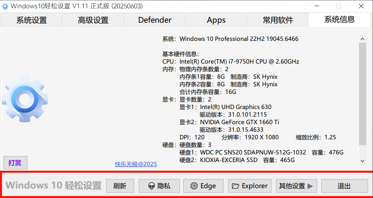Open the 快乐无极@2025 link
Image resolution: width=373 pixels, height=198 pixels.
136,164
